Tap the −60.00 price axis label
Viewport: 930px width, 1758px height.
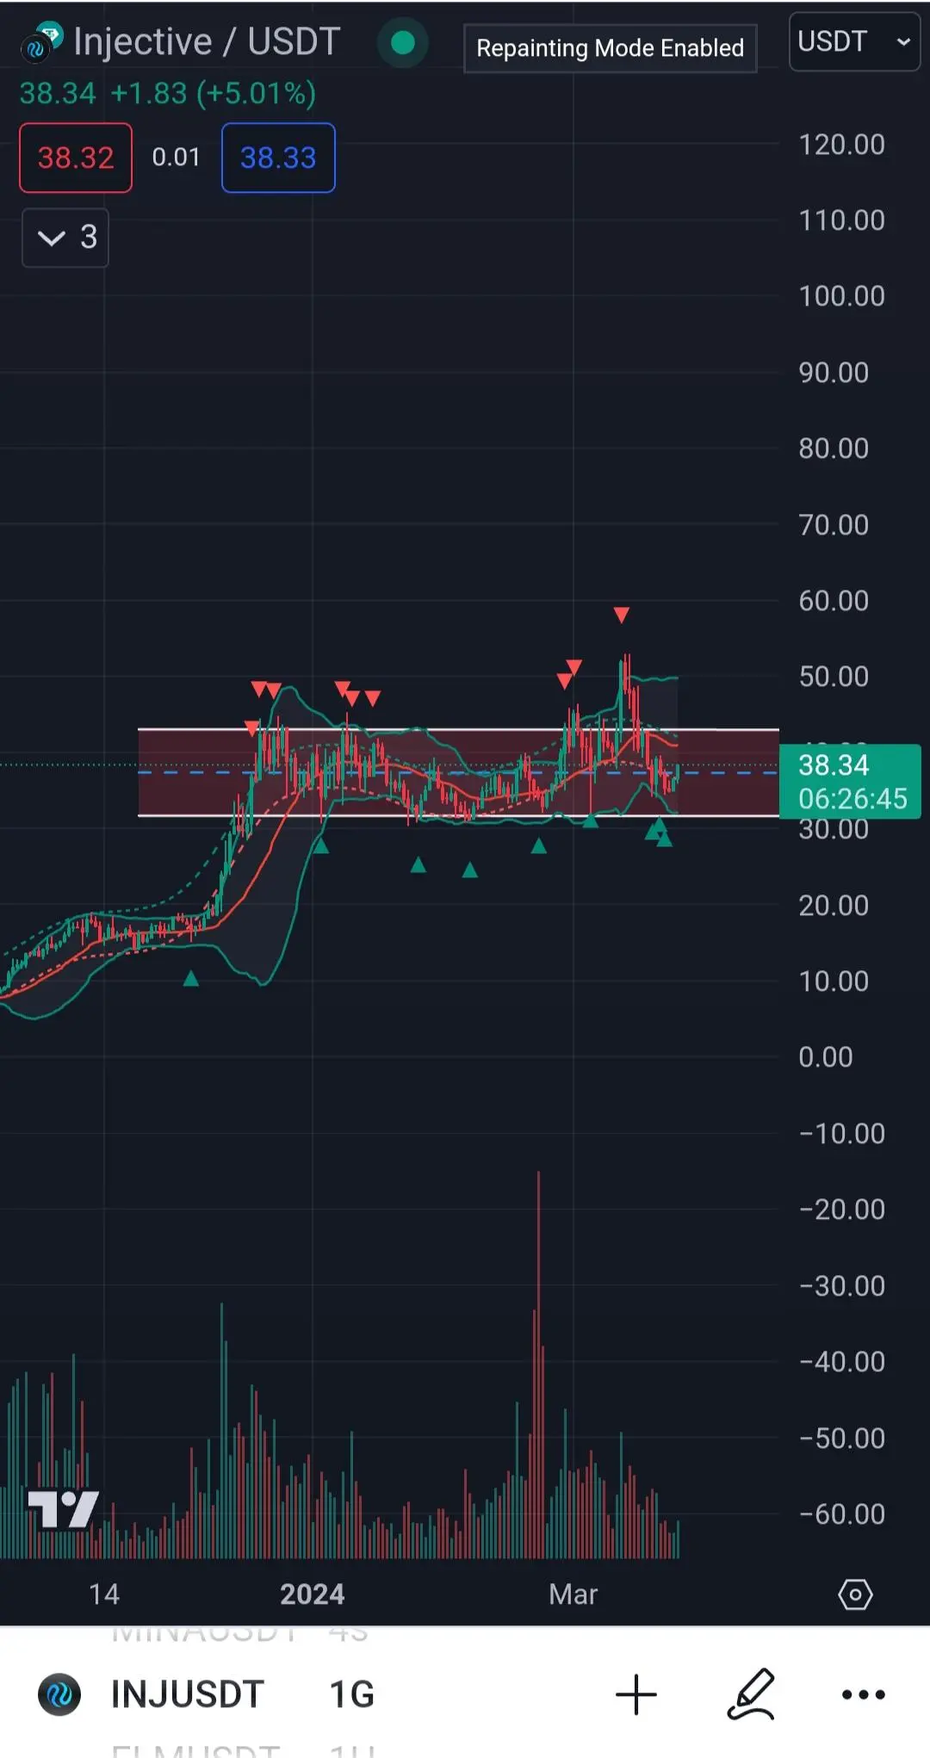click(841, 1513)
